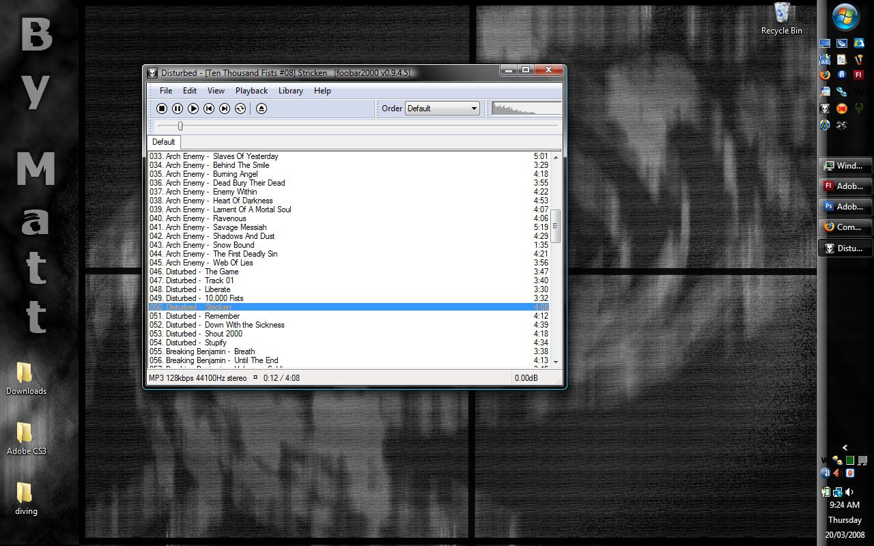Open the diving folder on desktop
The width and height of the screenshot is (874, 546).
coord(26,499)
